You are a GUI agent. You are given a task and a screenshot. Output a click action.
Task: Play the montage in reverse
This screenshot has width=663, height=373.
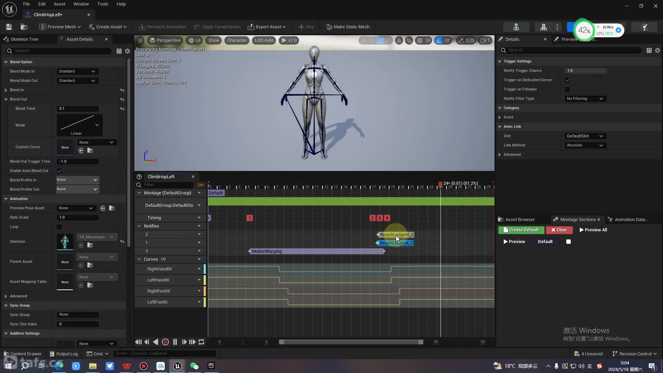[x=156, y=342]
